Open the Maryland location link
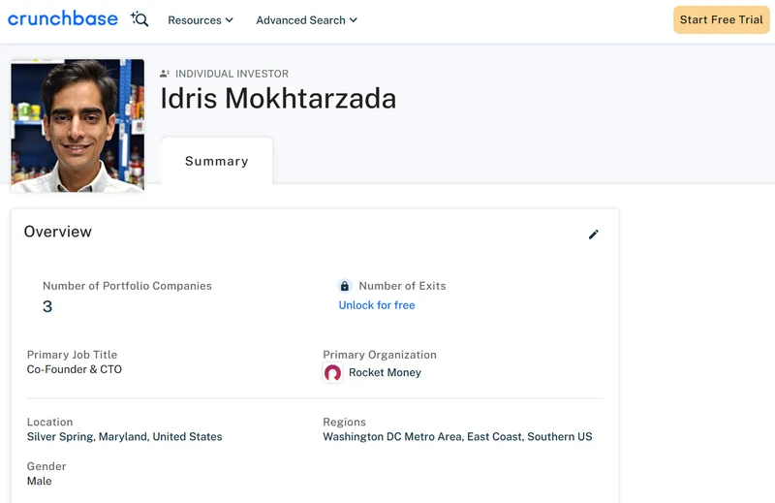The width and height of the screenshot is (775, 503). (x=123, y=437)
